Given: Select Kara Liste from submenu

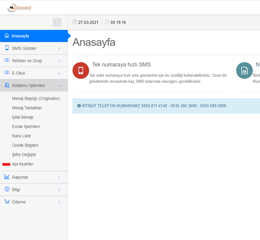Looking at the screenshot, I should pos(21,136).
